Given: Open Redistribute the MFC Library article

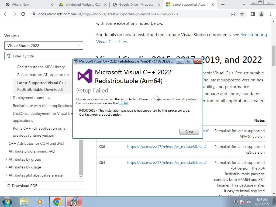Looking at the screenshot, I should click(x=41, y=67).
